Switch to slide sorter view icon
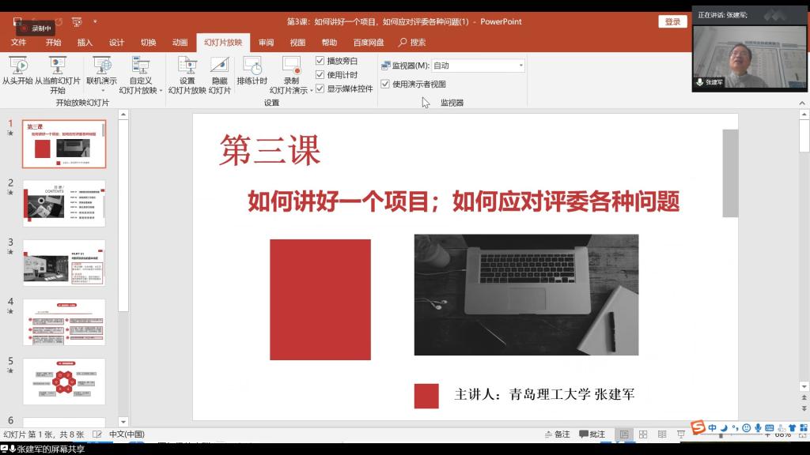The height and width of the screenshot is (455, 810). 642,434
